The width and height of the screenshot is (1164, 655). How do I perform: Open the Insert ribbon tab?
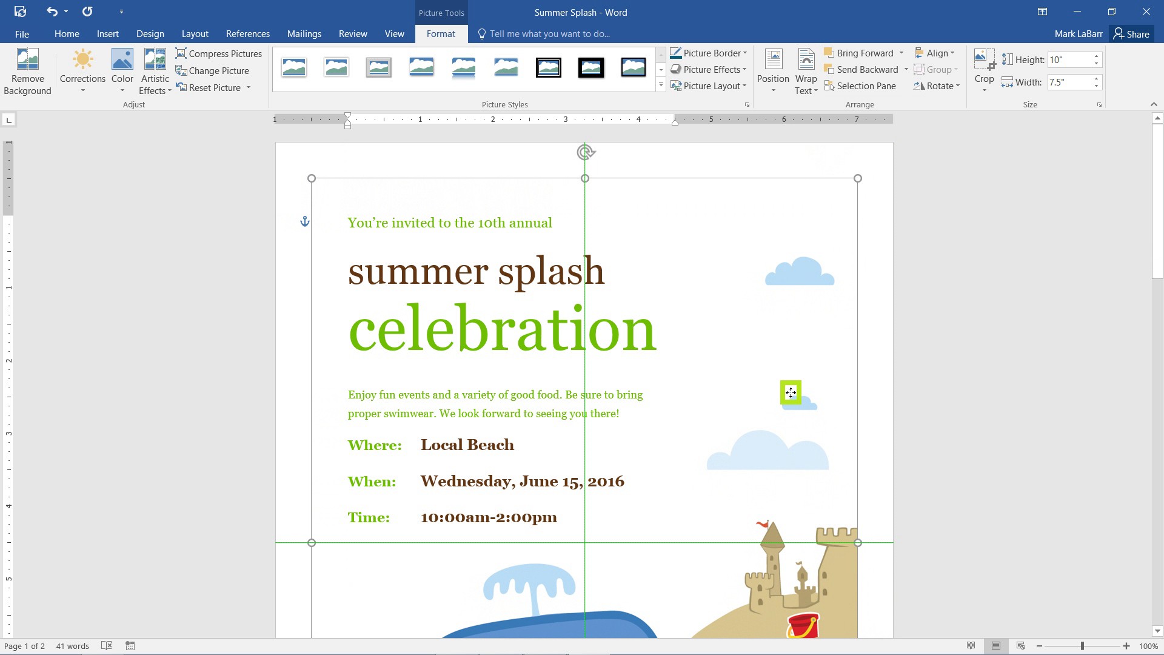(108, 33)
